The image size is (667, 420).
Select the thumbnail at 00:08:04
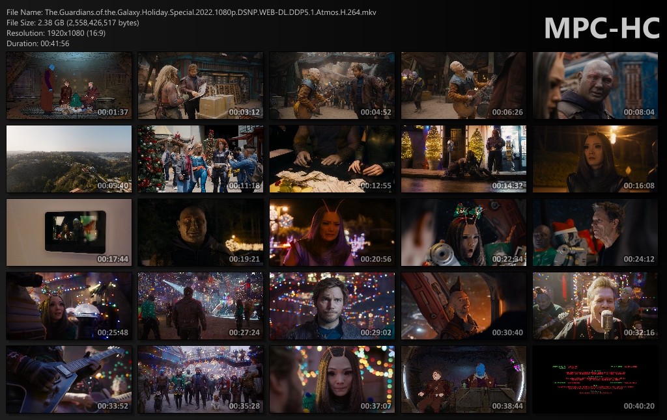(x=595, y=85)
